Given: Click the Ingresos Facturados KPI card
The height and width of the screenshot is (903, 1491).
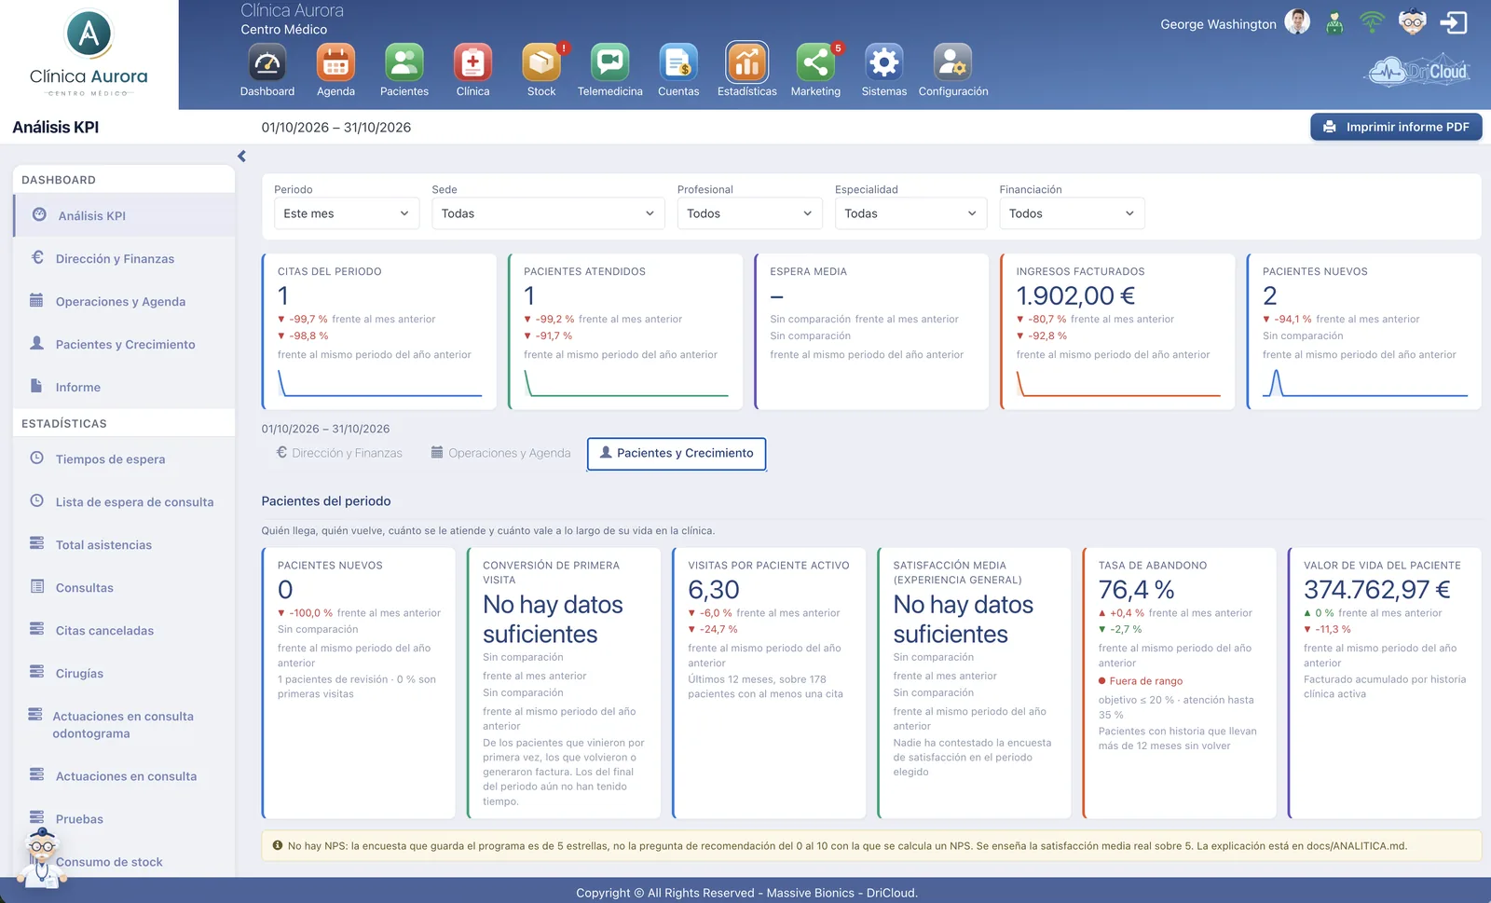Looking at the screenshot, I should [1117, 331].
